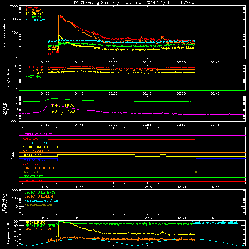
Task: Click the yellow flare interval bar in GOES panel
Action: 53,115
